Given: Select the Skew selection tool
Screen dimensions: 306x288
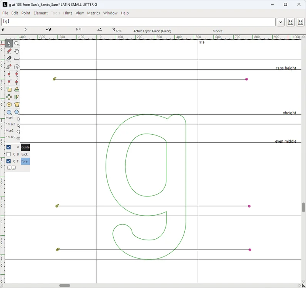Looking at the screenshot, I should 17,97.
